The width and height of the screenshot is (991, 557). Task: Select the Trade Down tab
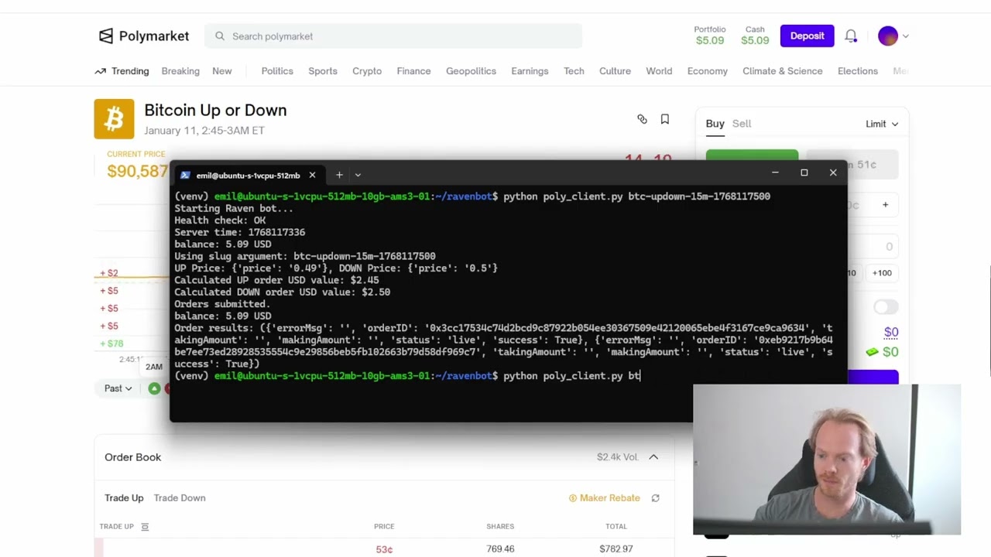pyautogui.click(x=180, y=498)
